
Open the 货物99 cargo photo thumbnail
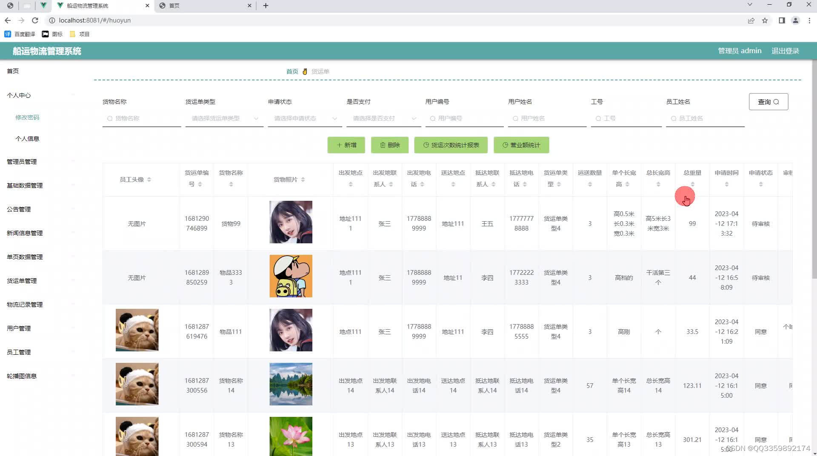(291, 222)
